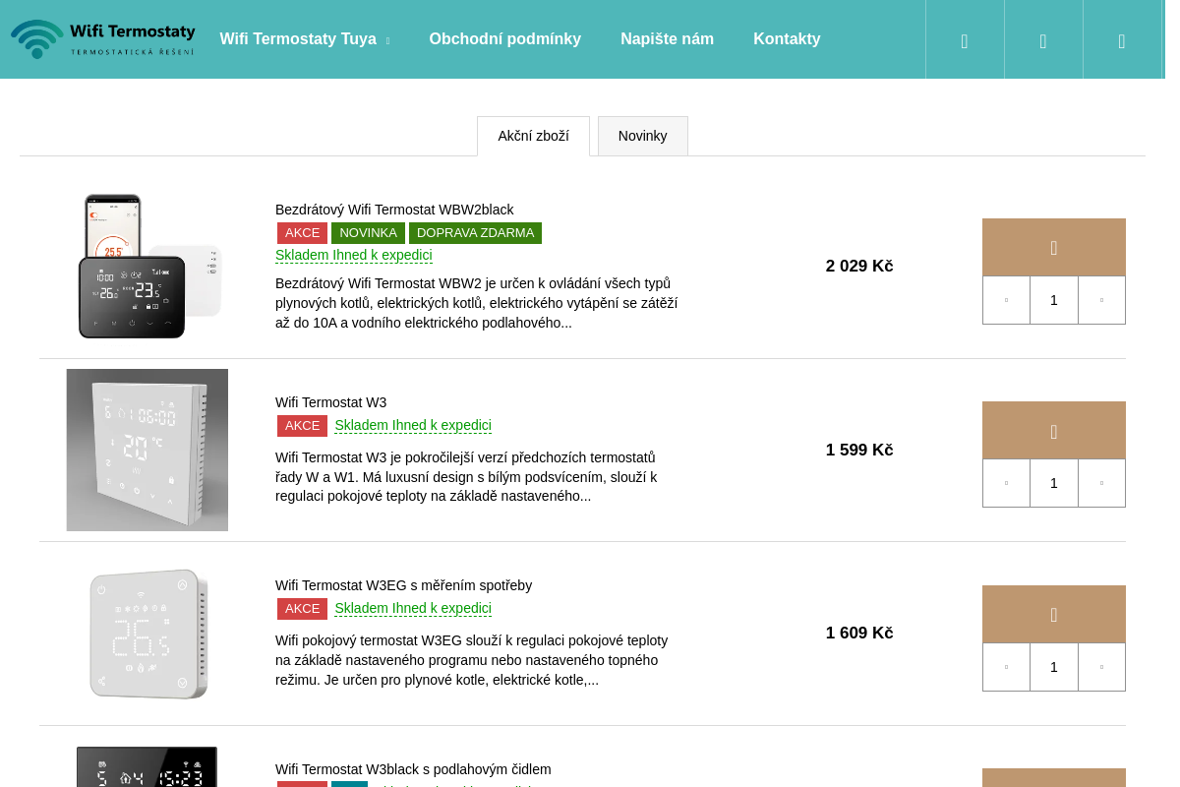The height and width of the screenshot is (787, 1180).
Task: Click the Wifi Termostaty logo
Action: tap(102, 39)
